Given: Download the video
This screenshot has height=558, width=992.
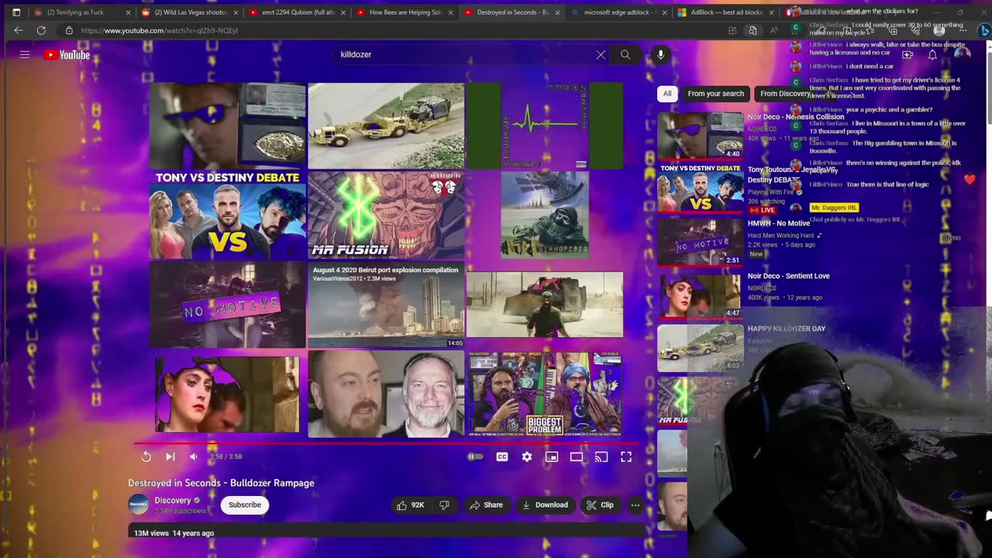Looking at the screenshot, I should (545, 505).
